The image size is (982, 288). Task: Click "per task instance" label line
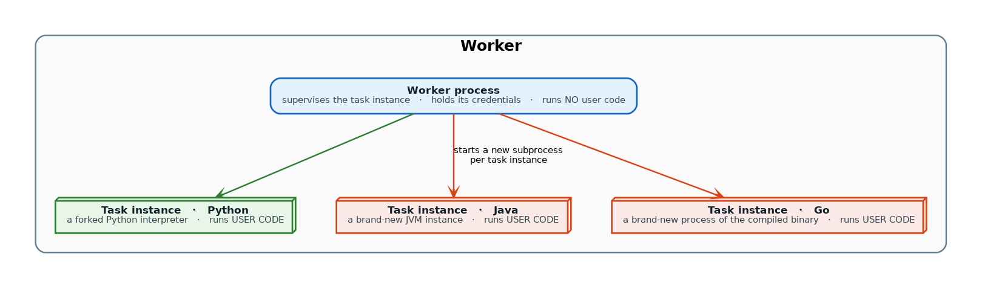tap(508, 160)
